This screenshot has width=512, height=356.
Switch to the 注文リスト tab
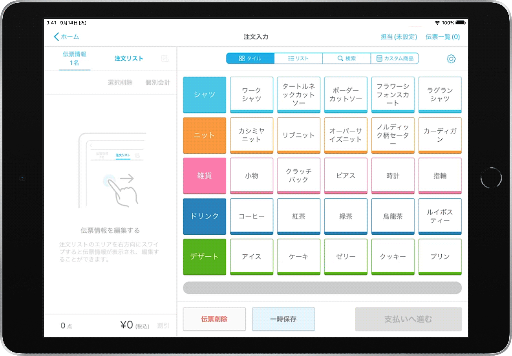click(129, 58)
